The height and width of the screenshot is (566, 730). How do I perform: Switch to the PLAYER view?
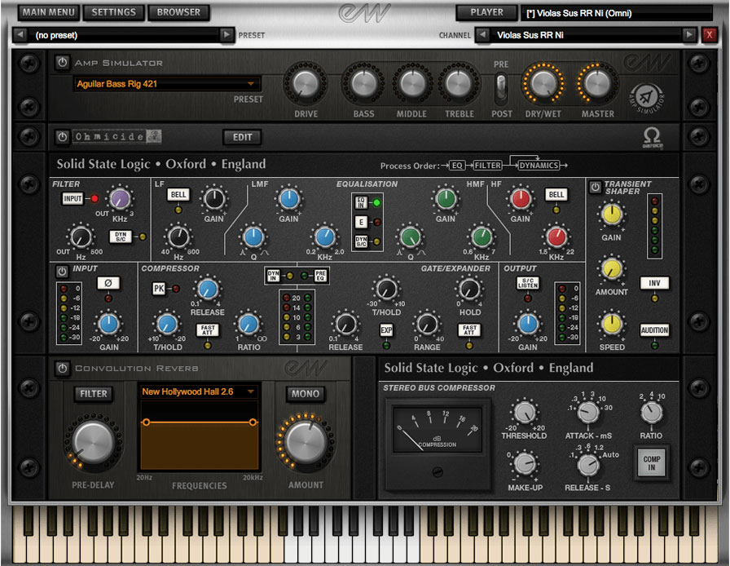[486, 12]
